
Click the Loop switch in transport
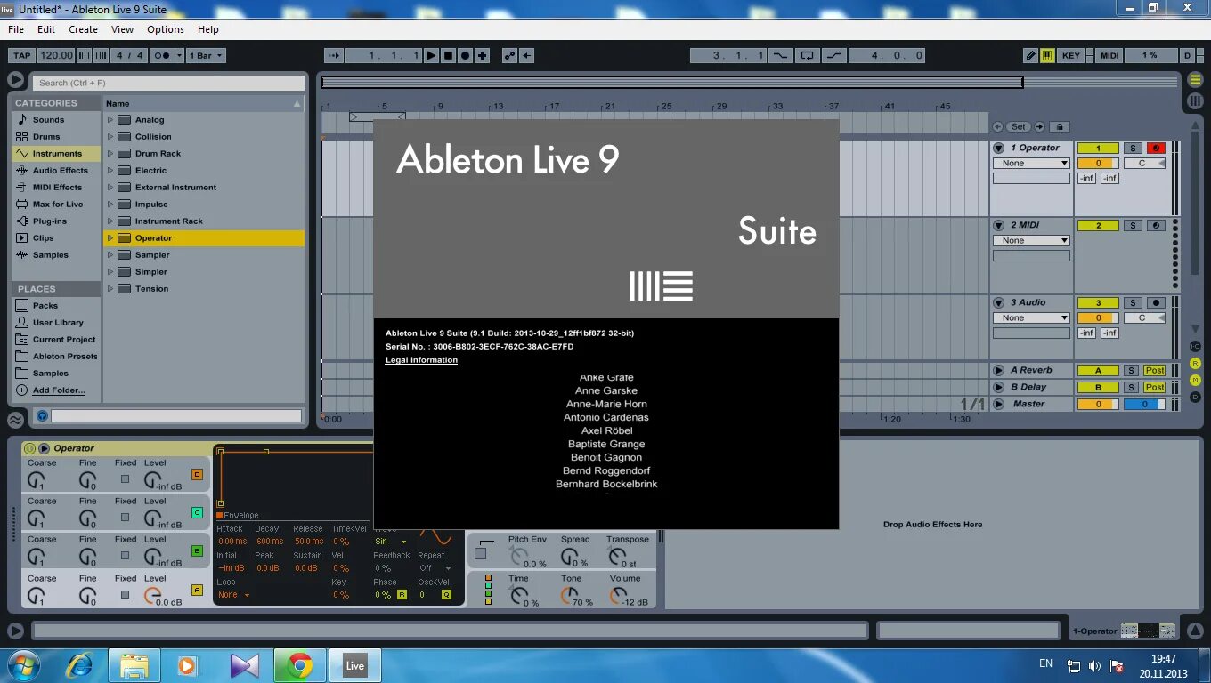807,55
